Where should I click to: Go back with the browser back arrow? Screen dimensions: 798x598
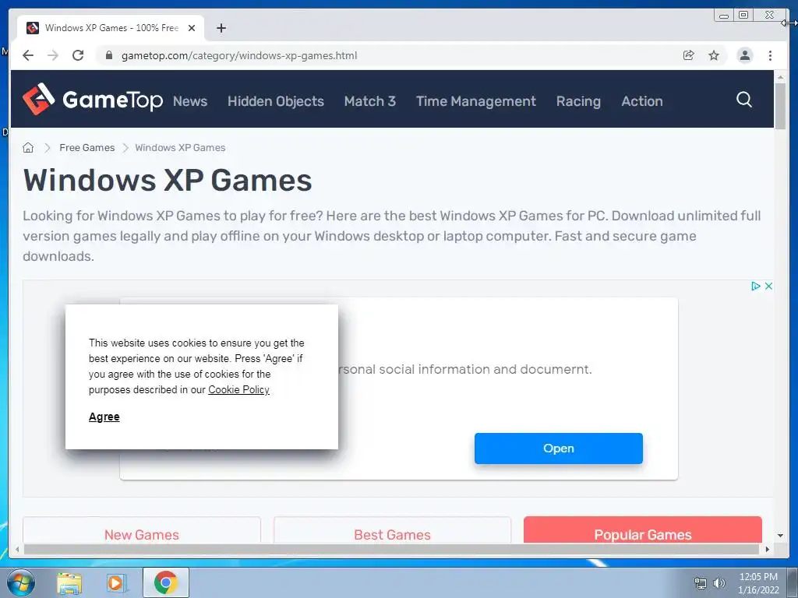[x=28, y=55]
